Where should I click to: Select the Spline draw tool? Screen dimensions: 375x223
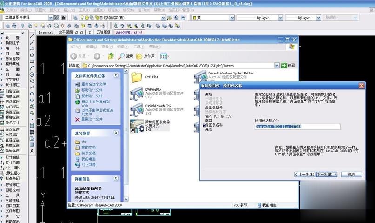click(x=32, y=88)
